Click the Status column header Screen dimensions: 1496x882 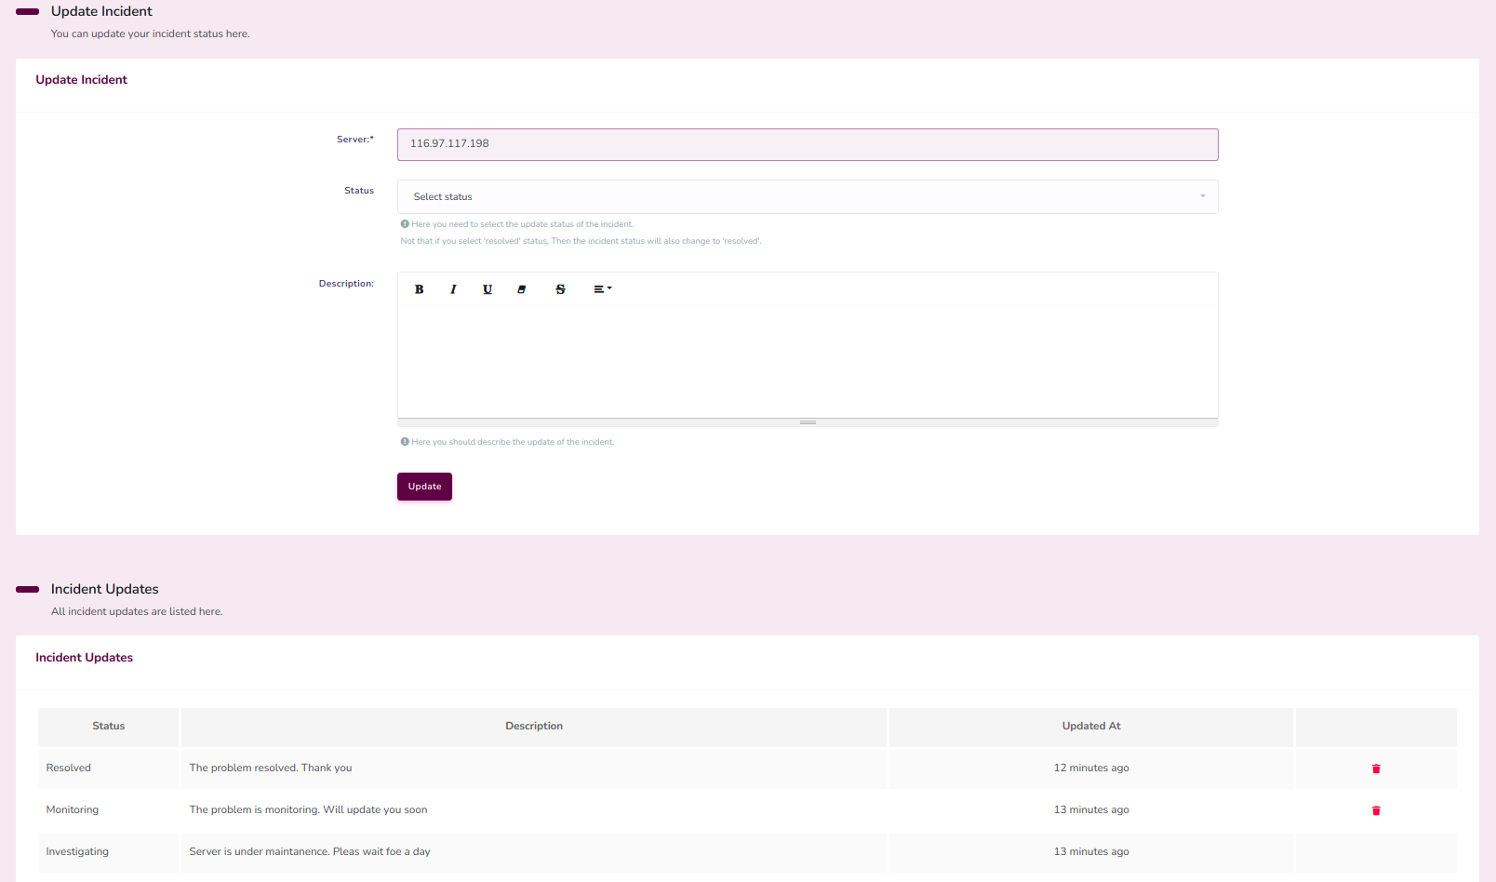[x=108, y=727]
